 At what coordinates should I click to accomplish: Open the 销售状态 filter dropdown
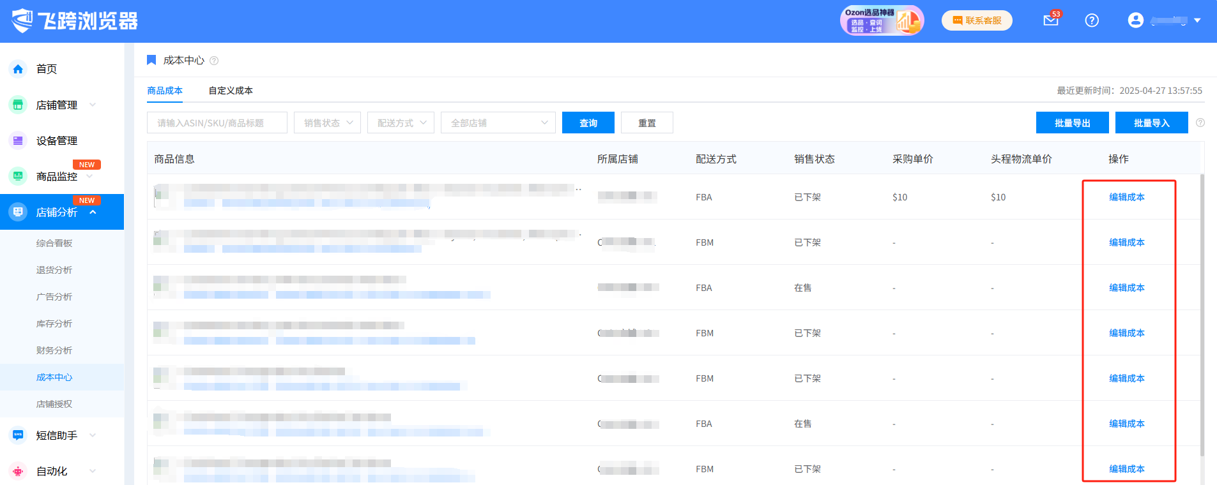pos(327,123)
